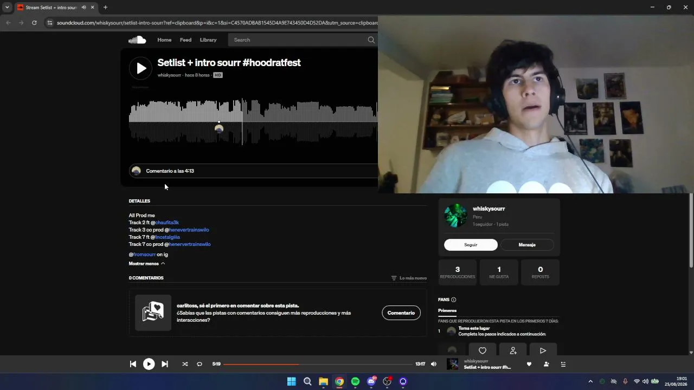Skip to previous track in player bar
Viewport: 694px width, 390px height.
133,364
